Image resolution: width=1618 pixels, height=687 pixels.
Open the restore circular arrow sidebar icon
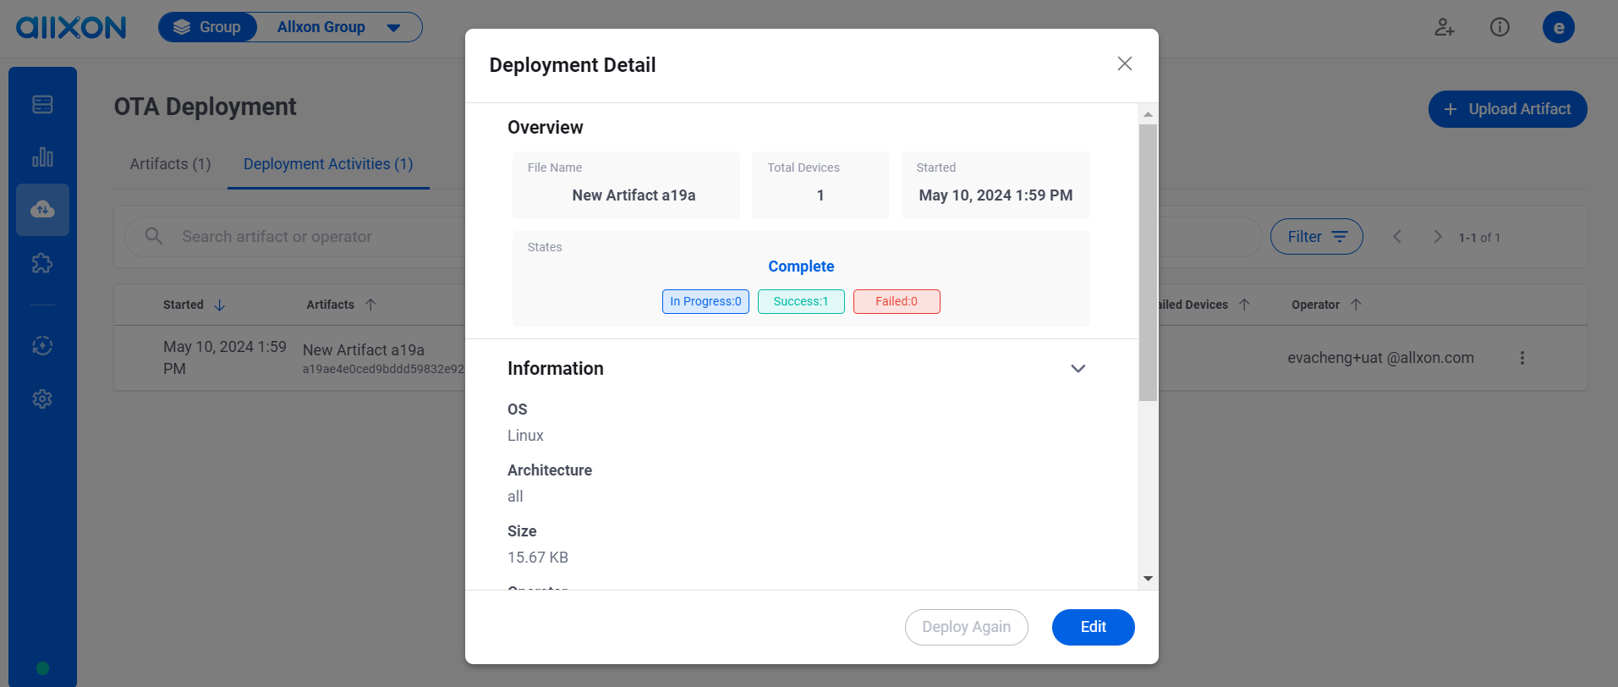point(42,345)
